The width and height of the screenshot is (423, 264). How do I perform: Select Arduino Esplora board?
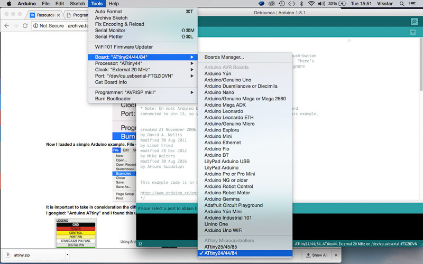245,130
